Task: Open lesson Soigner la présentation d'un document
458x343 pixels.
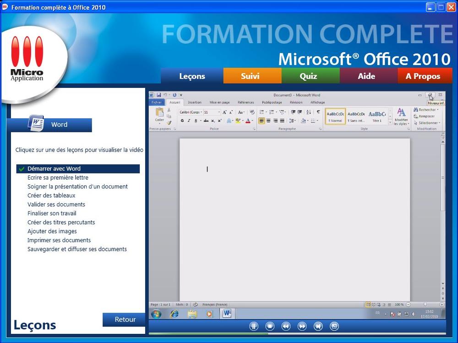Action: click(77, 186)
